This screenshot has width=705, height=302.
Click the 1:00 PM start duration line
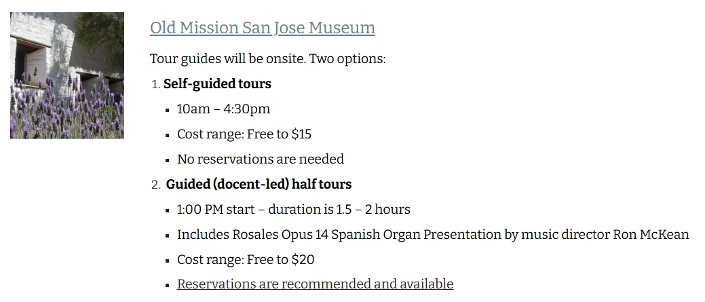(294, 210)
